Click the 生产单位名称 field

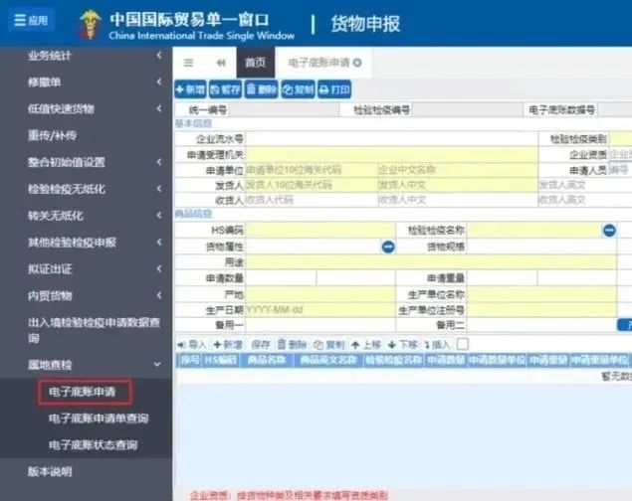(541, 294)
